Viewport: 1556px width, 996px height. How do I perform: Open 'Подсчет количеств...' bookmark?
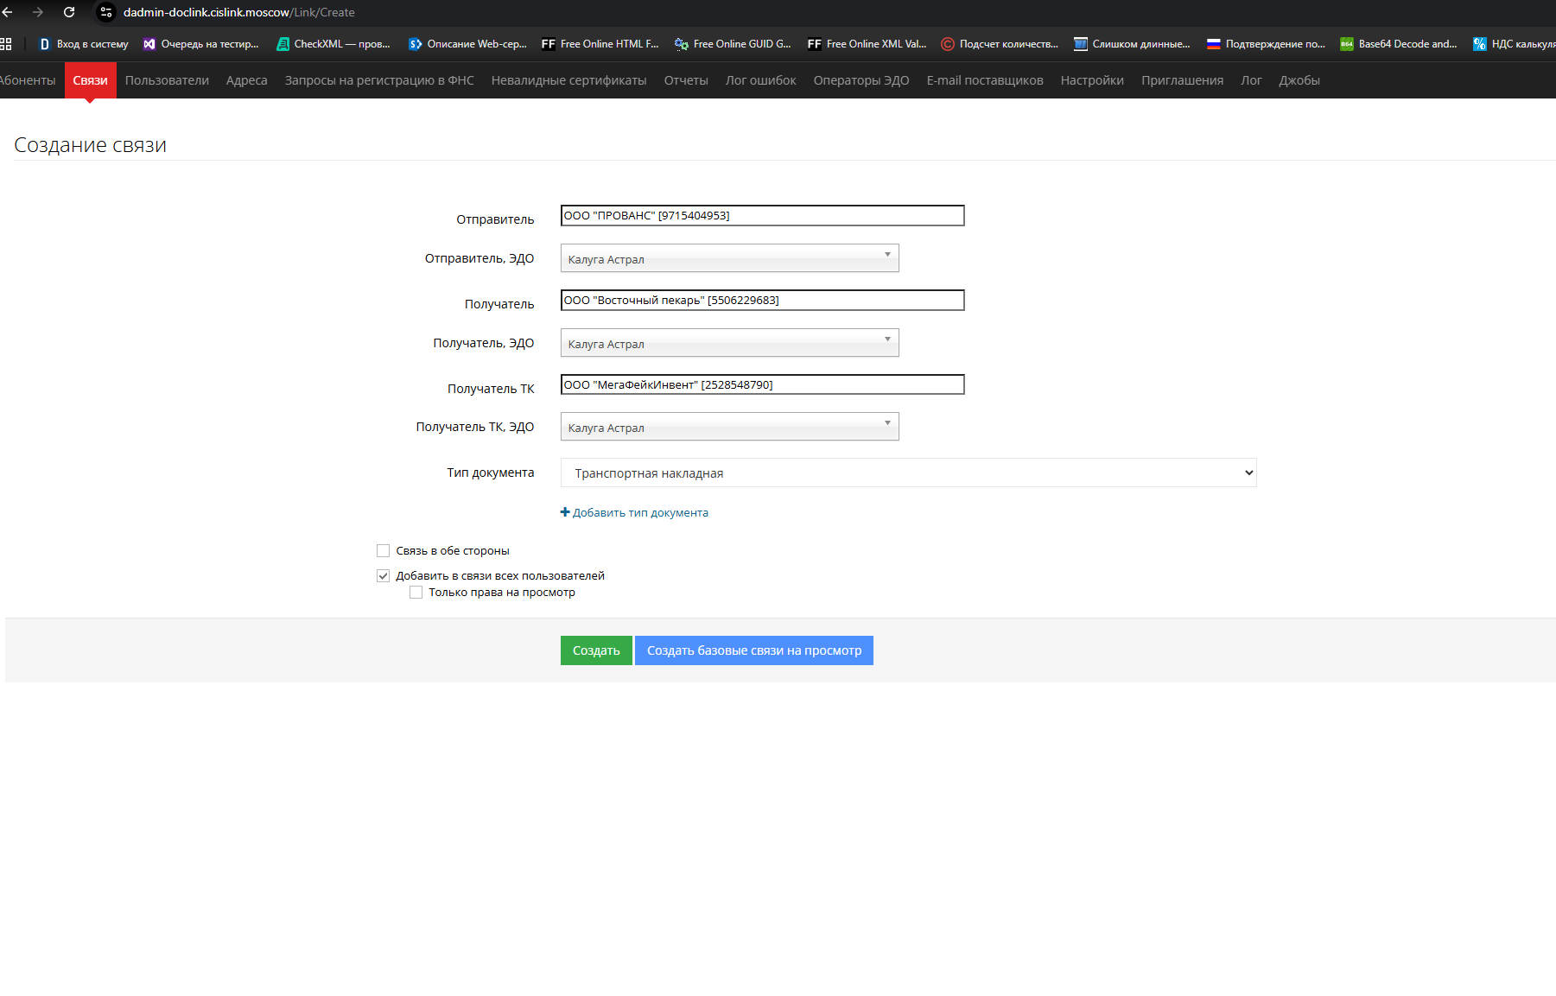pyautogui.click(x=1000, y=44)
